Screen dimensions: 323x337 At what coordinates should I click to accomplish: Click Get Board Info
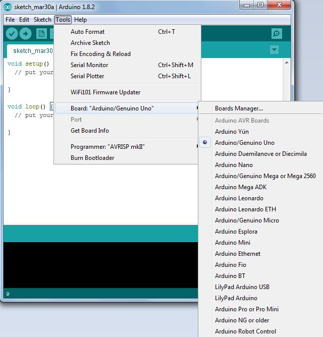click(x=127, y=131)
